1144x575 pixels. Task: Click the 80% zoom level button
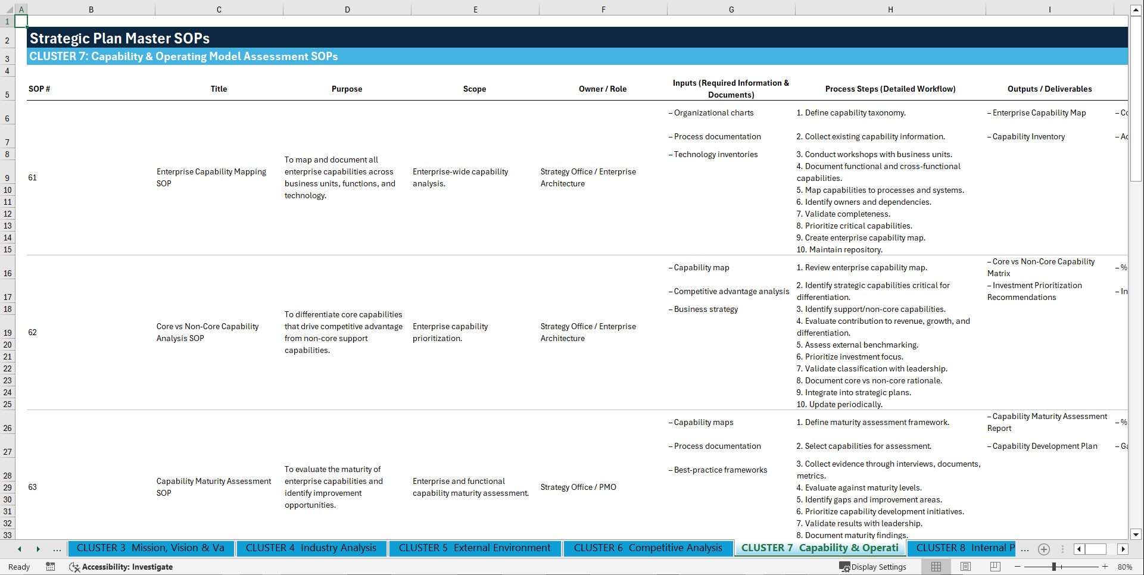[x=1126, y=567]
